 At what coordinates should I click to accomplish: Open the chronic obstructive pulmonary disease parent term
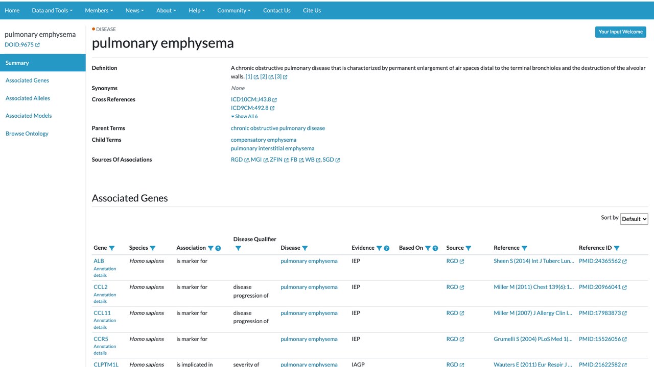pos(278,128)
